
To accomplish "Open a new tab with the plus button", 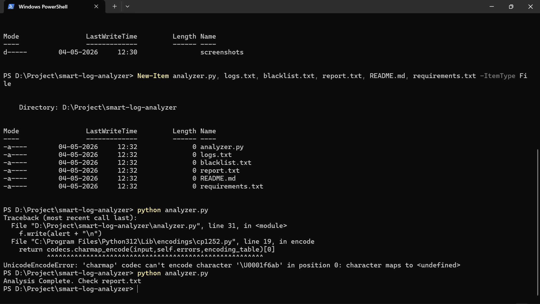I will coord(115,6).
